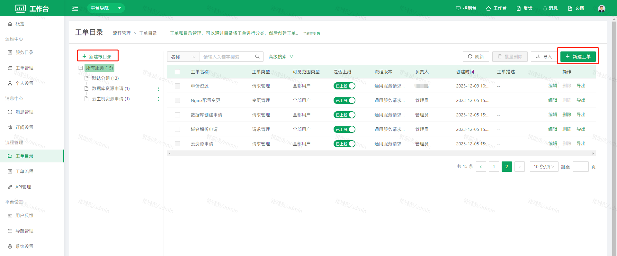Open 消息 notifications in top bar
This screenshot has width=617, height=256.
550,8
